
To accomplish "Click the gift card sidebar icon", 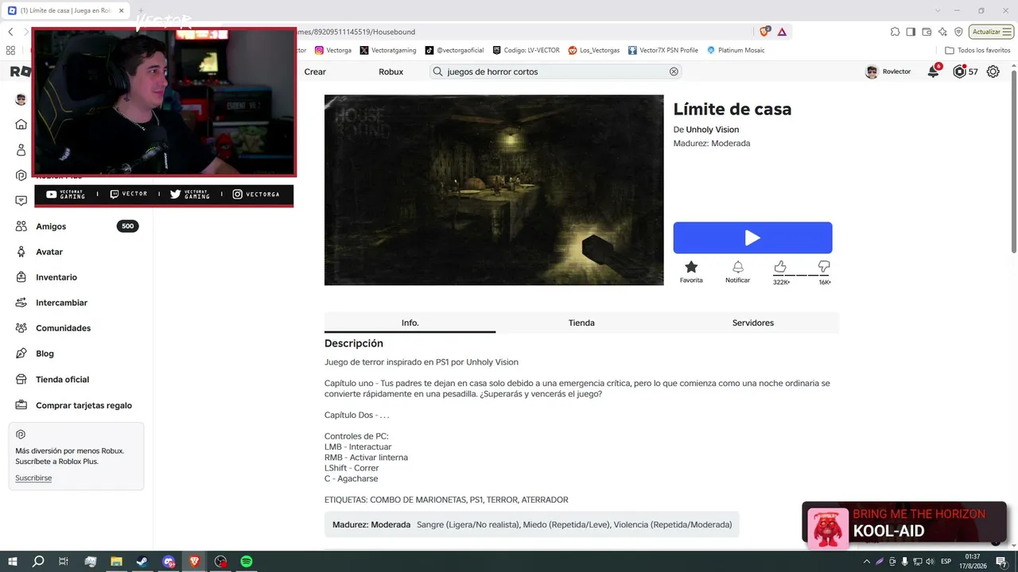I will click(x=21, y=405).
